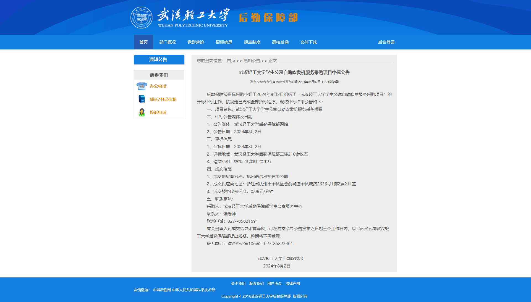Open the 部长/书记信箱 link
Viewport: 531px width, 302px height.
(163, 99)
